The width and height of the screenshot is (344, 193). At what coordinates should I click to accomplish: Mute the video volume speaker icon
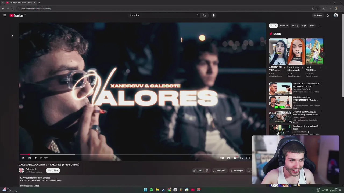click(x=36, y=158)
